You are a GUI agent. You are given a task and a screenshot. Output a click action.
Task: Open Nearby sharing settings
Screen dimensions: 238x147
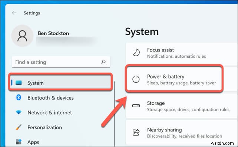click(181, 133)
